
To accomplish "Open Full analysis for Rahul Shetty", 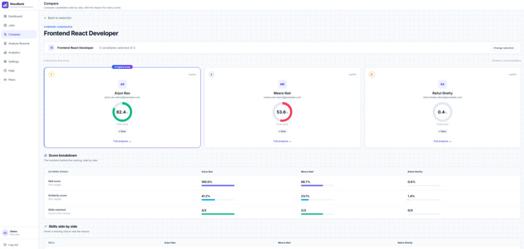I will [443, 141].
